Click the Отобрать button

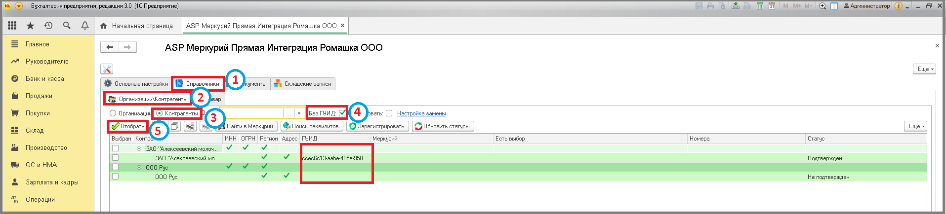coord(127,126)
